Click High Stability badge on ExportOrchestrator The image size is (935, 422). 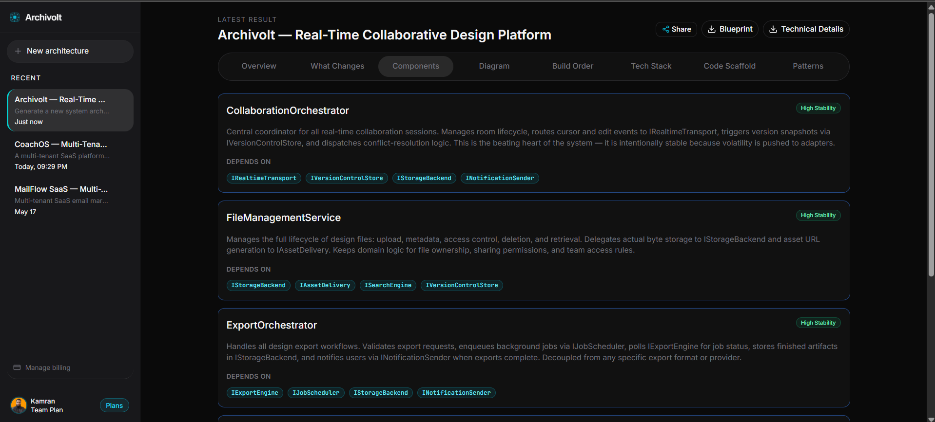point(818,323)
